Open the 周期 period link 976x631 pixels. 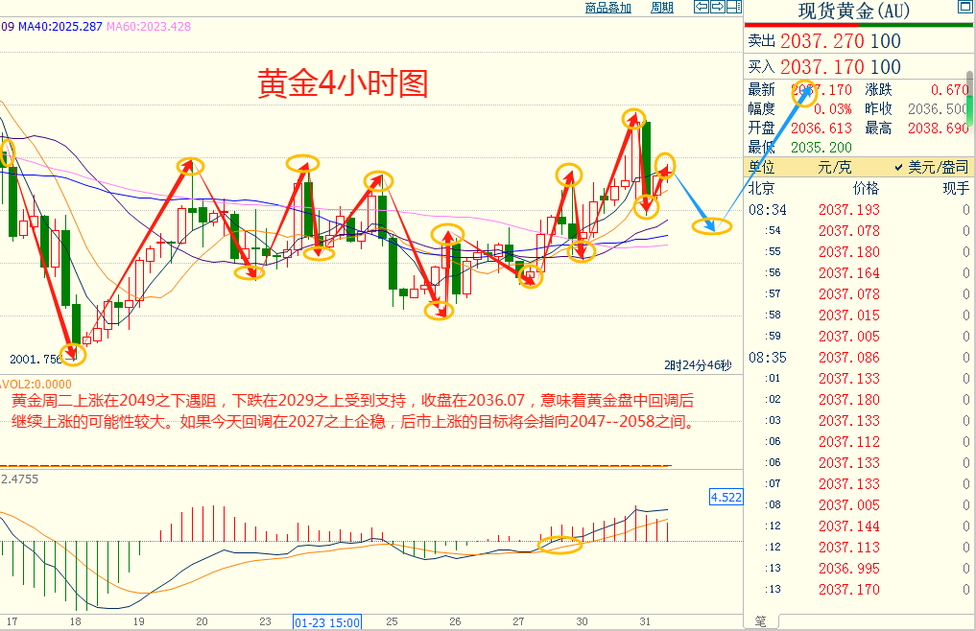point(661,8)
